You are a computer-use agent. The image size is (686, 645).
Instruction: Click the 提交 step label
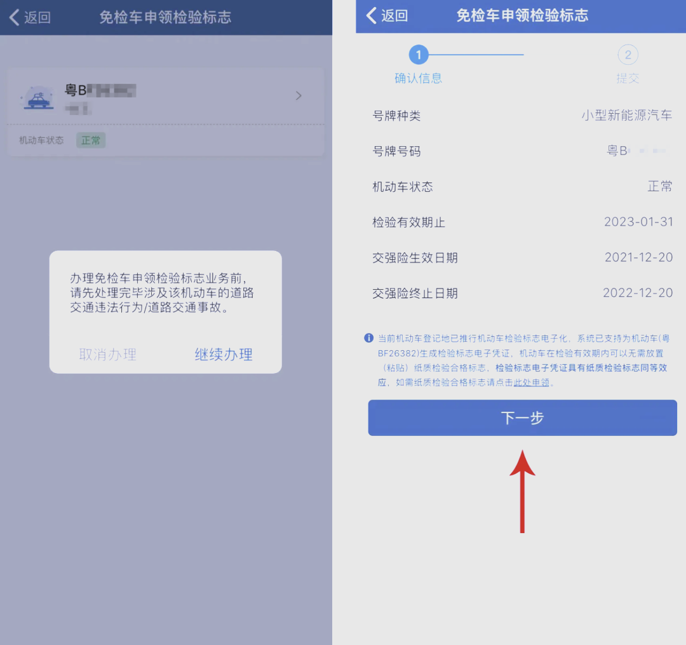628,78
